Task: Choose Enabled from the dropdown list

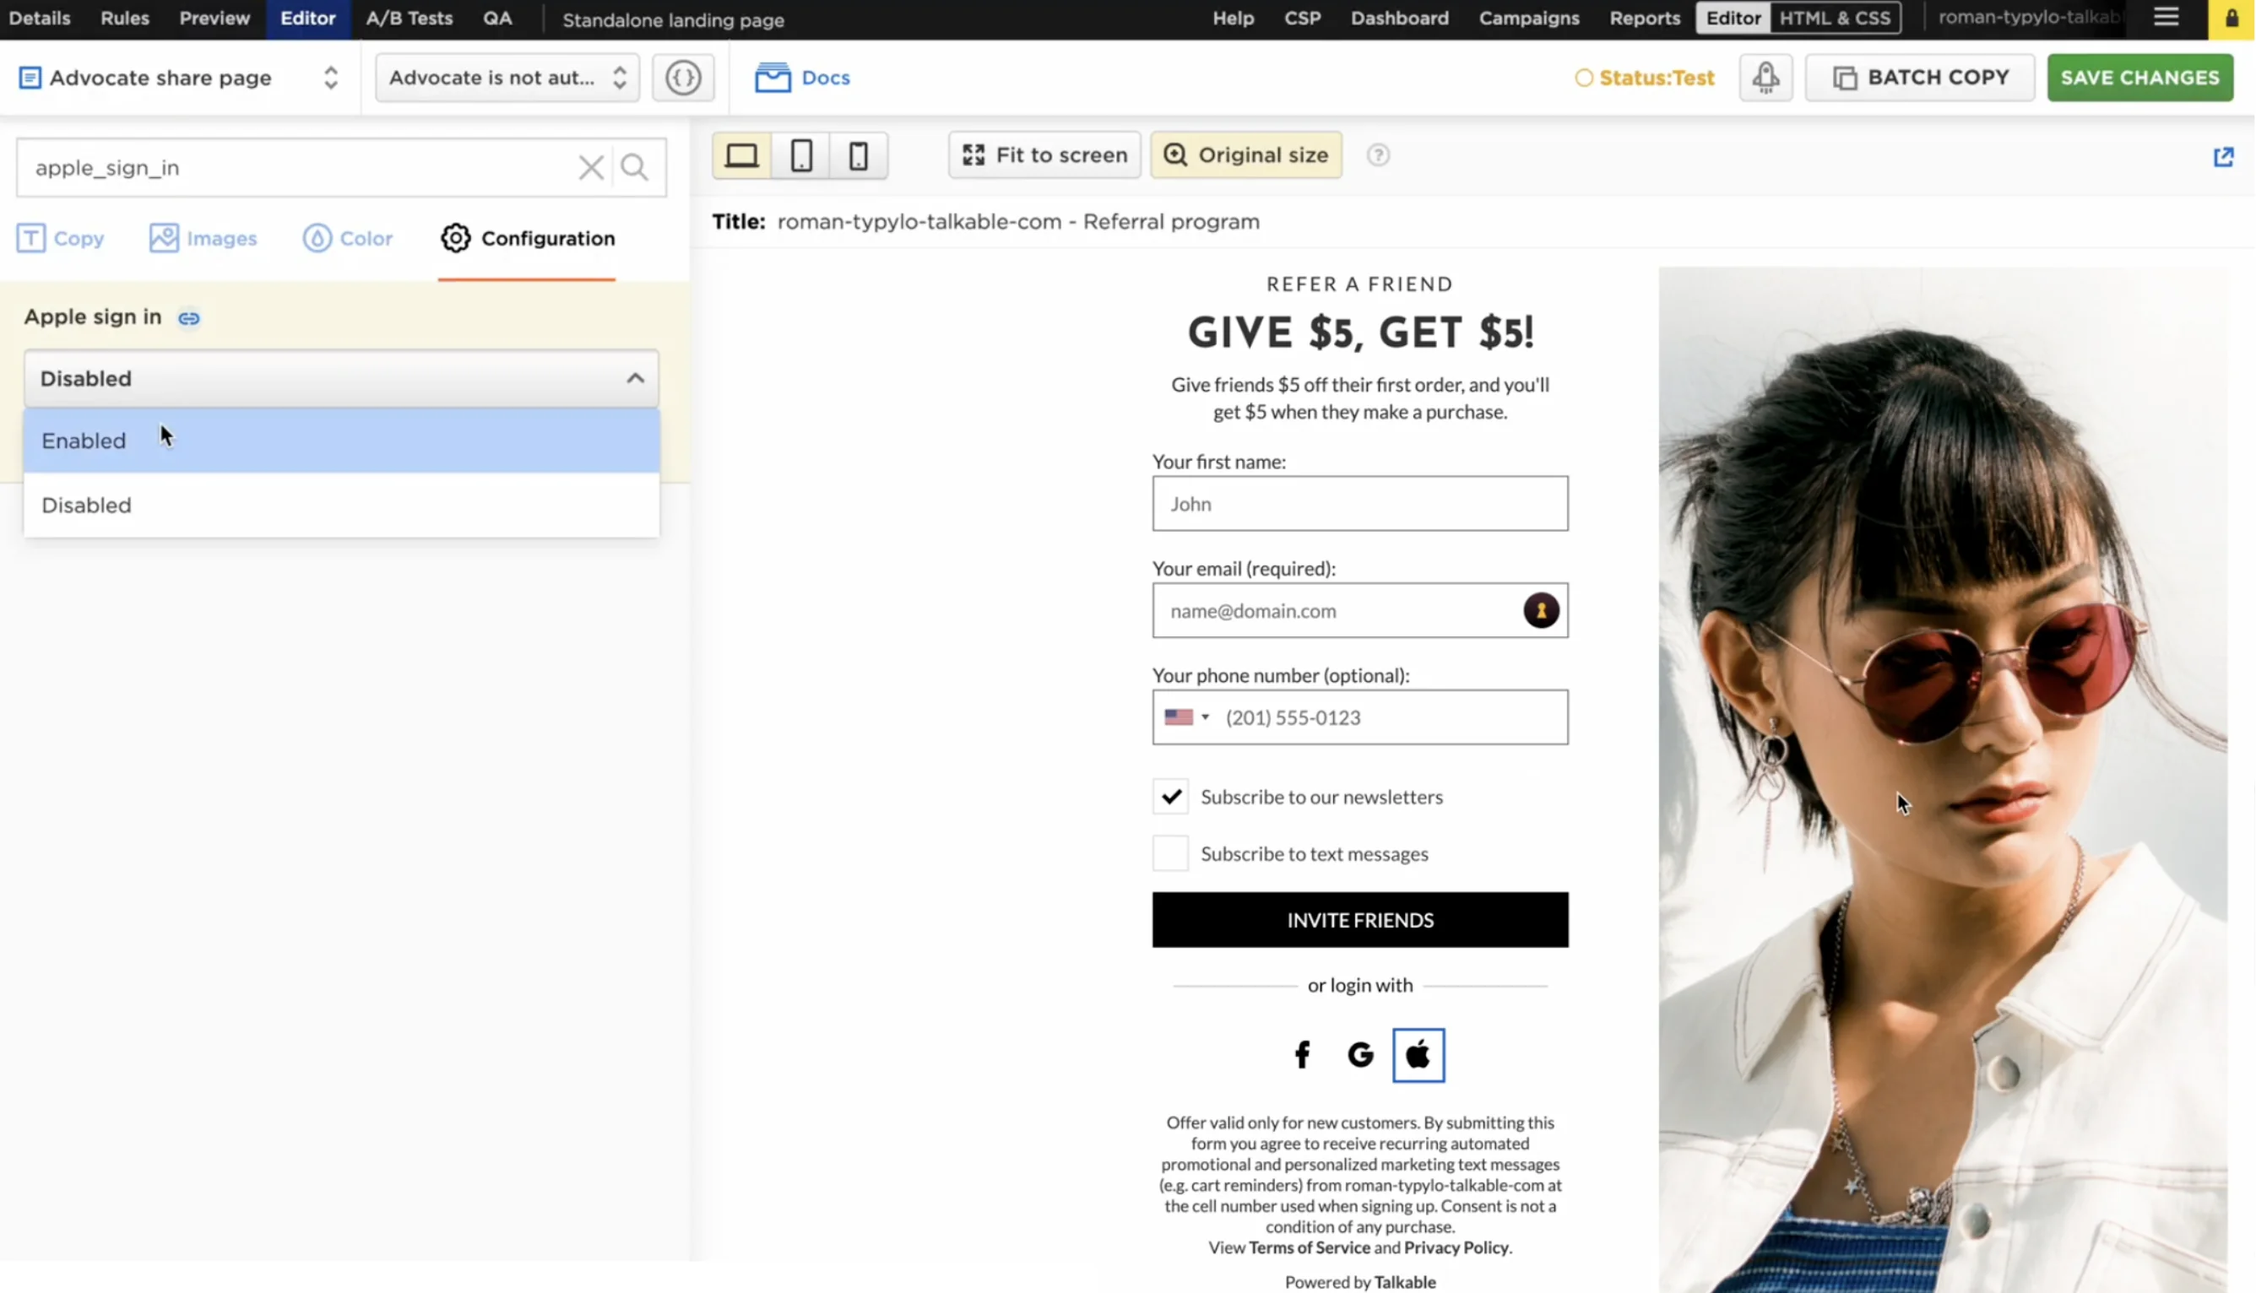Action: [x=341, y=441]
